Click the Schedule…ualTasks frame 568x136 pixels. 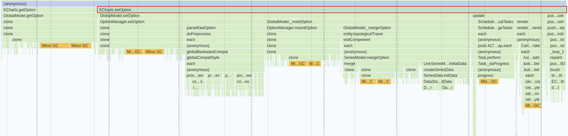click(x=495, y=22)
